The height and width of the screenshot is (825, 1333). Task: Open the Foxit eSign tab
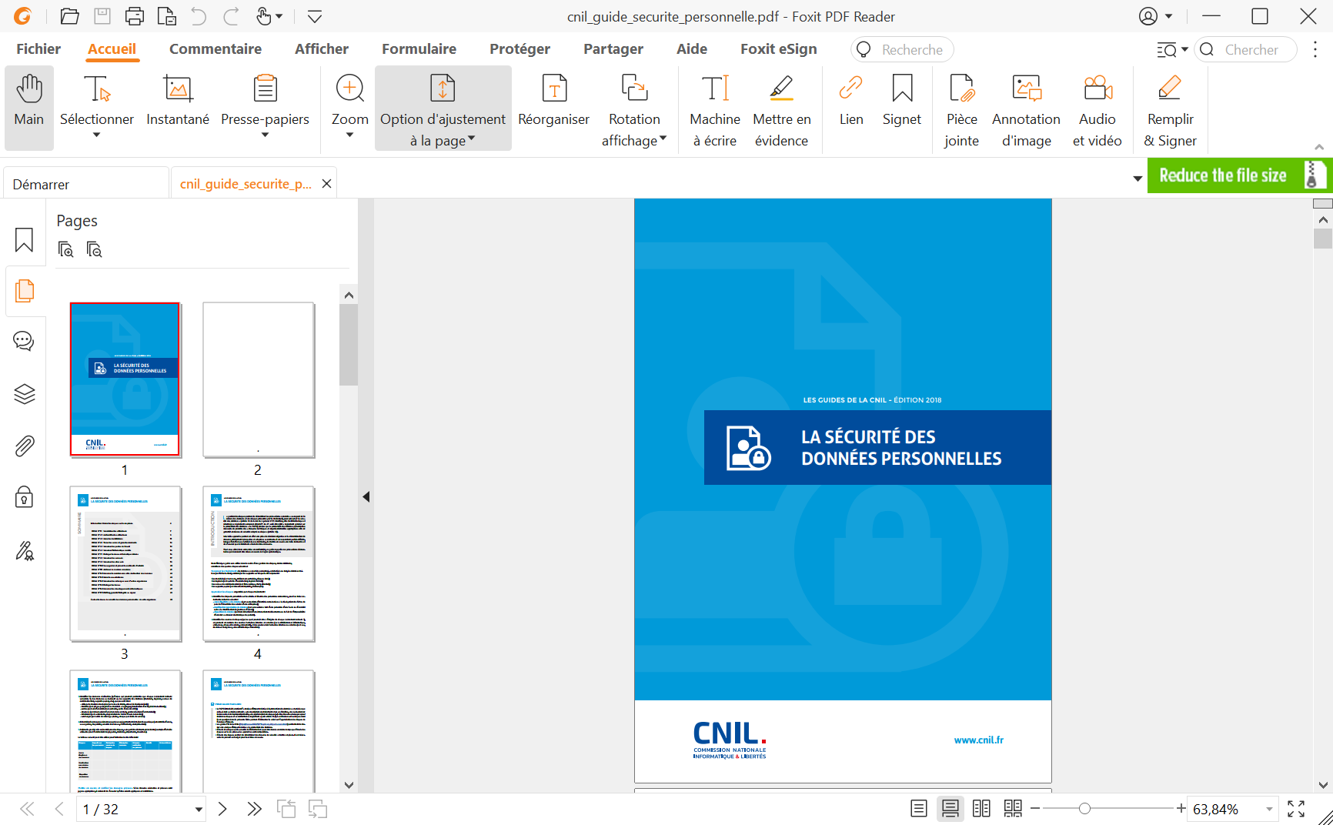pos(779,49)
